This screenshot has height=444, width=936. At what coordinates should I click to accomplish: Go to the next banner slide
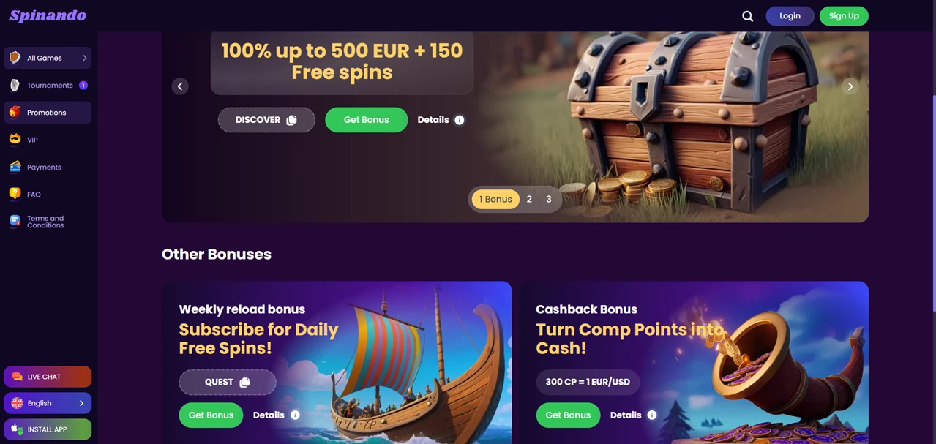850,86
